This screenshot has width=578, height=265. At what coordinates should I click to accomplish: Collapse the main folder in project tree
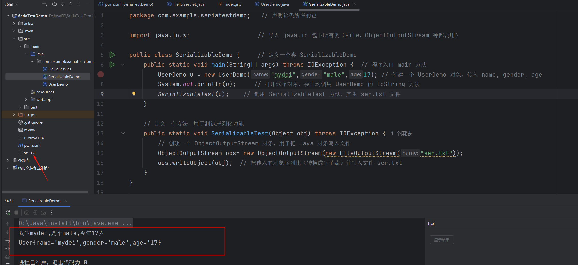click(x=20, y=46)
